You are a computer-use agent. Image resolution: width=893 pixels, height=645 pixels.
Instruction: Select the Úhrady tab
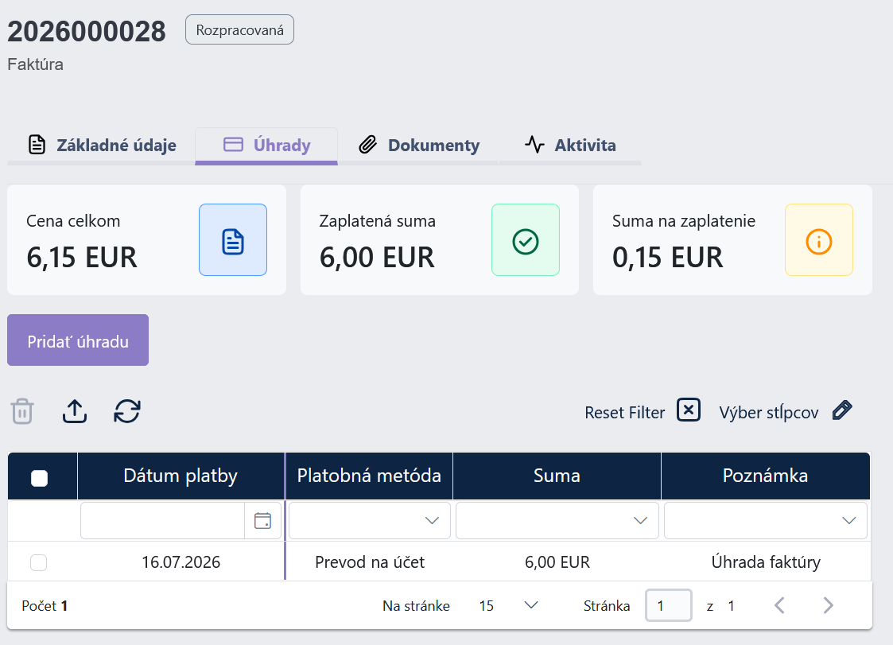click(x=266, y=146)
